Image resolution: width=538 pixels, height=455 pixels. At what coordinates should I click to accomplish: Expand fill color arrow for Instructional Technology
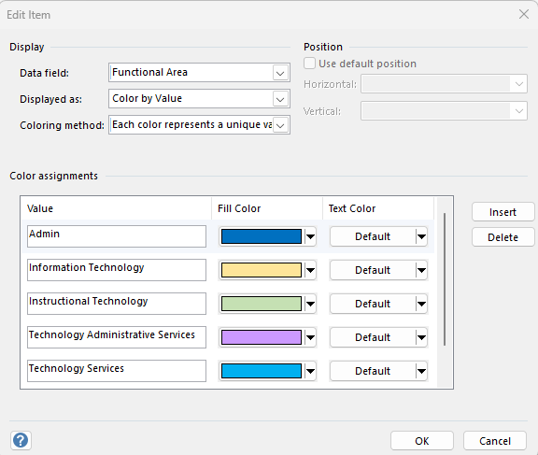point(310,304)
